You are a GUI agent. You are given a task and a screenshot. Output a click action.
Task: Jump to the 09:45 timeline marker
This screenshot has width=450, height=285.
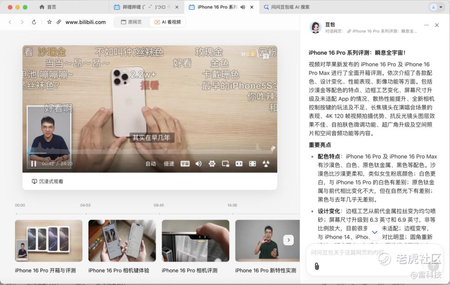coord(159,205)
